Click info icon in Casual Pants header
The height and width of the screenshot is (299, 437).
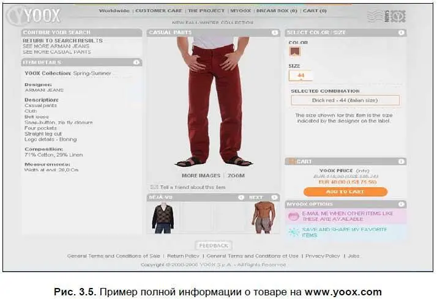click(x=275, y=32)
